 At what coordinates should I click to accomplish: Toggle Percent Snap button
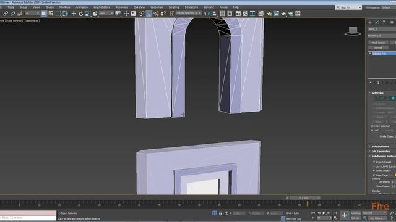tap(157, 14)
